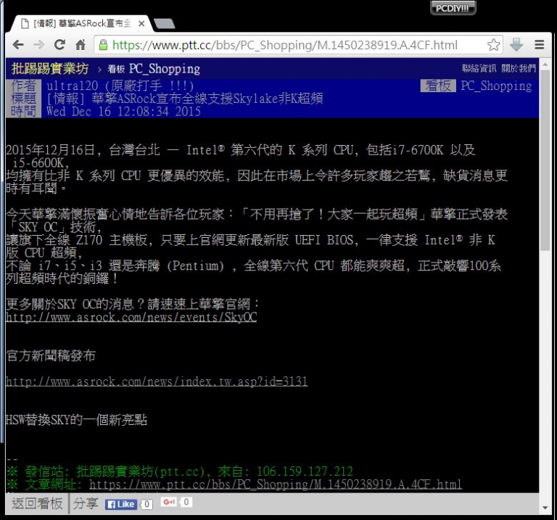Click 分享 label in bottom bar
Viewport: 557px width, 520px height.
click(86, 503)
